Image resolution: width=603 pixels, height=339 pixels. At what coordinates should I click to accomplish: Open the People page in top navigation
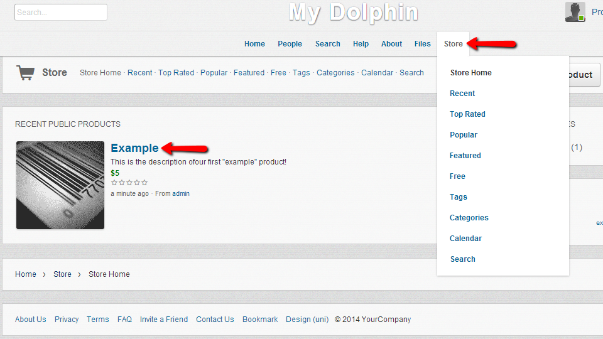(290, 44)
